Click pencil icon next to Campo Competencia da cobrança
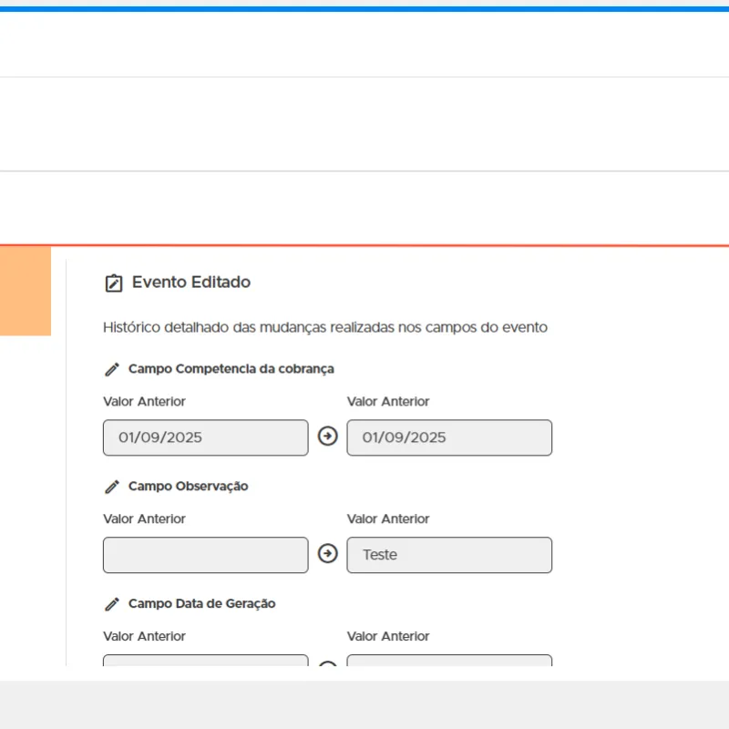Screen dimensions: 729x729 click(x=112, y=369)
